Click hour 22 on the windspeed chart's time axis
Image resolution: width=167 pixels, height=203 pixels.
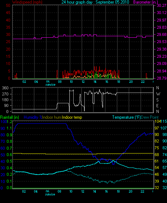click(143, 82)
